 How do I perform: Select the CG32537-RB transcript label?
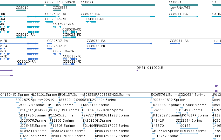(x=55, y=19)
